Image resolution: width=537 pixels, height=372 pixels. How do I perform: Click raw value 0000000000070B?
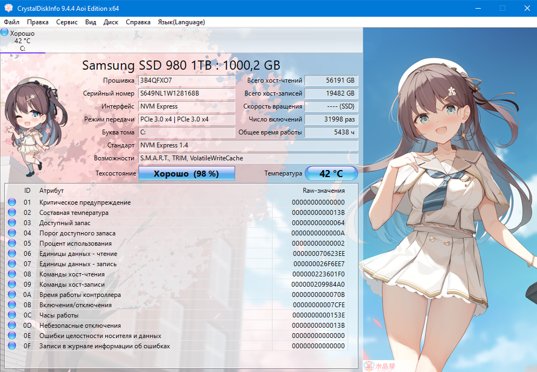[318, 294]
